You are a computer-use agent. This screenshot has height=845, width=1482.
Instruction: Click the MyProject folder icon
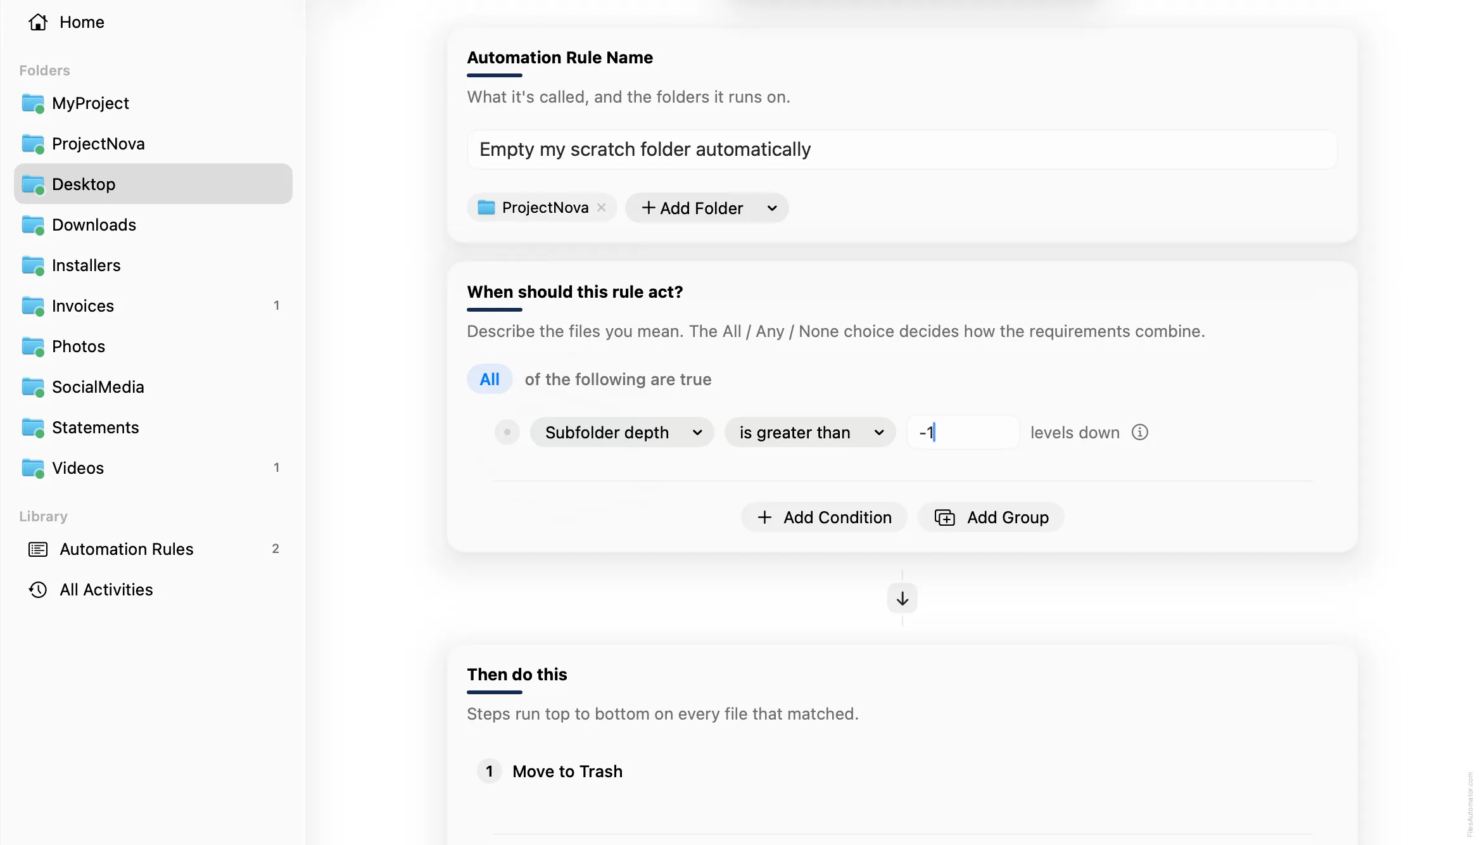(x=33, y=103)
